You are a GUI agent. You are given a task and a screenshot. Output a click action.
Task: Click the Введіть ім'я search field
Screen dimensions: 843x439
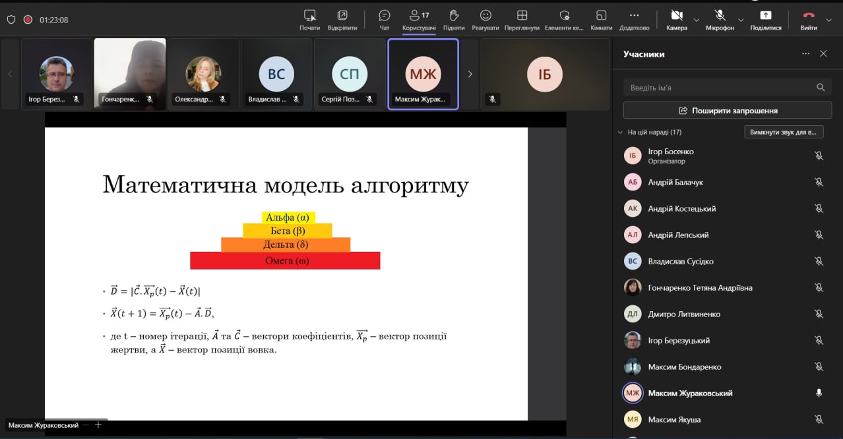click(719, 87)
